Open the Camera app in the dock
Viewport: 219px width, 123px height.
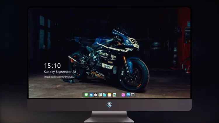tap(133, 95)
